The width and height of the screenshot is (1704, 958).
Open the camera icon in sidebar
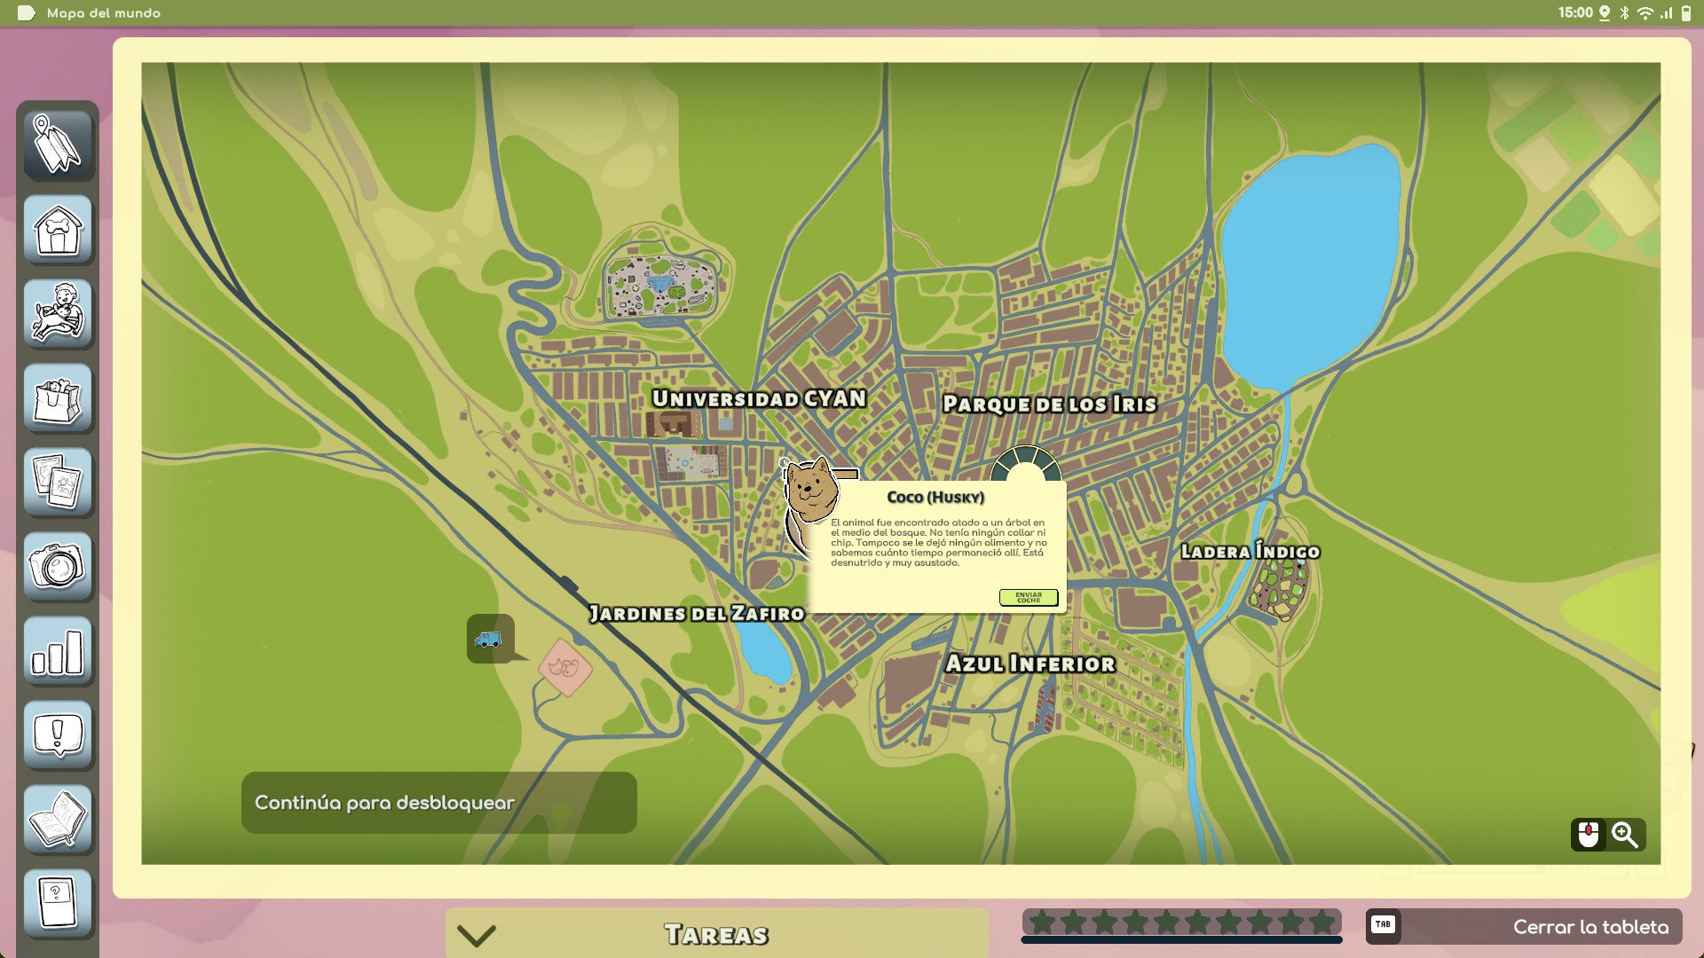[x=58, y=566]
